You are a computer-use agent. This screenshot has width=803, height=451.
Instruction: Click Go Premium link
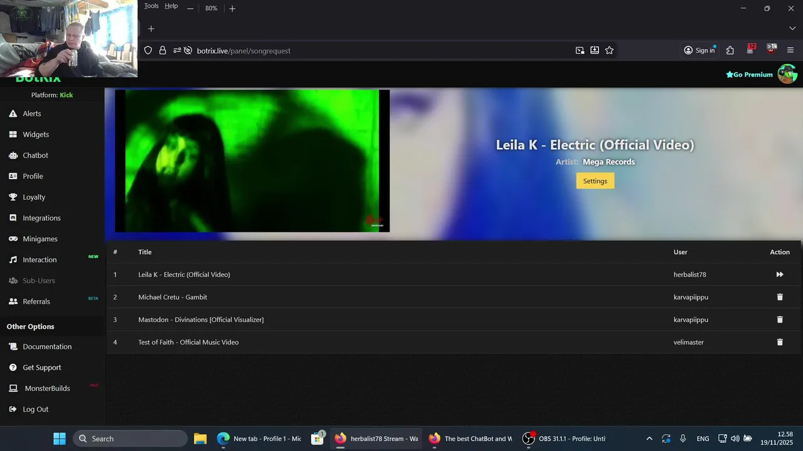[749, 75]
